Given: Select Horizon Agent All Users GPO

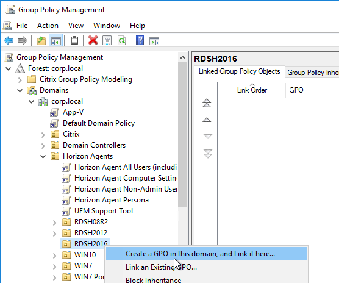Looking at the screenshot, I should pos(126,167).
